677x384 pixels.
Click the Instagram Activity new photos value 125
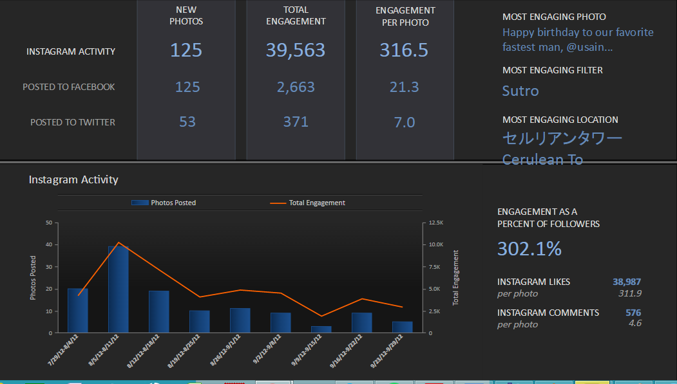(x=186, y=51)
